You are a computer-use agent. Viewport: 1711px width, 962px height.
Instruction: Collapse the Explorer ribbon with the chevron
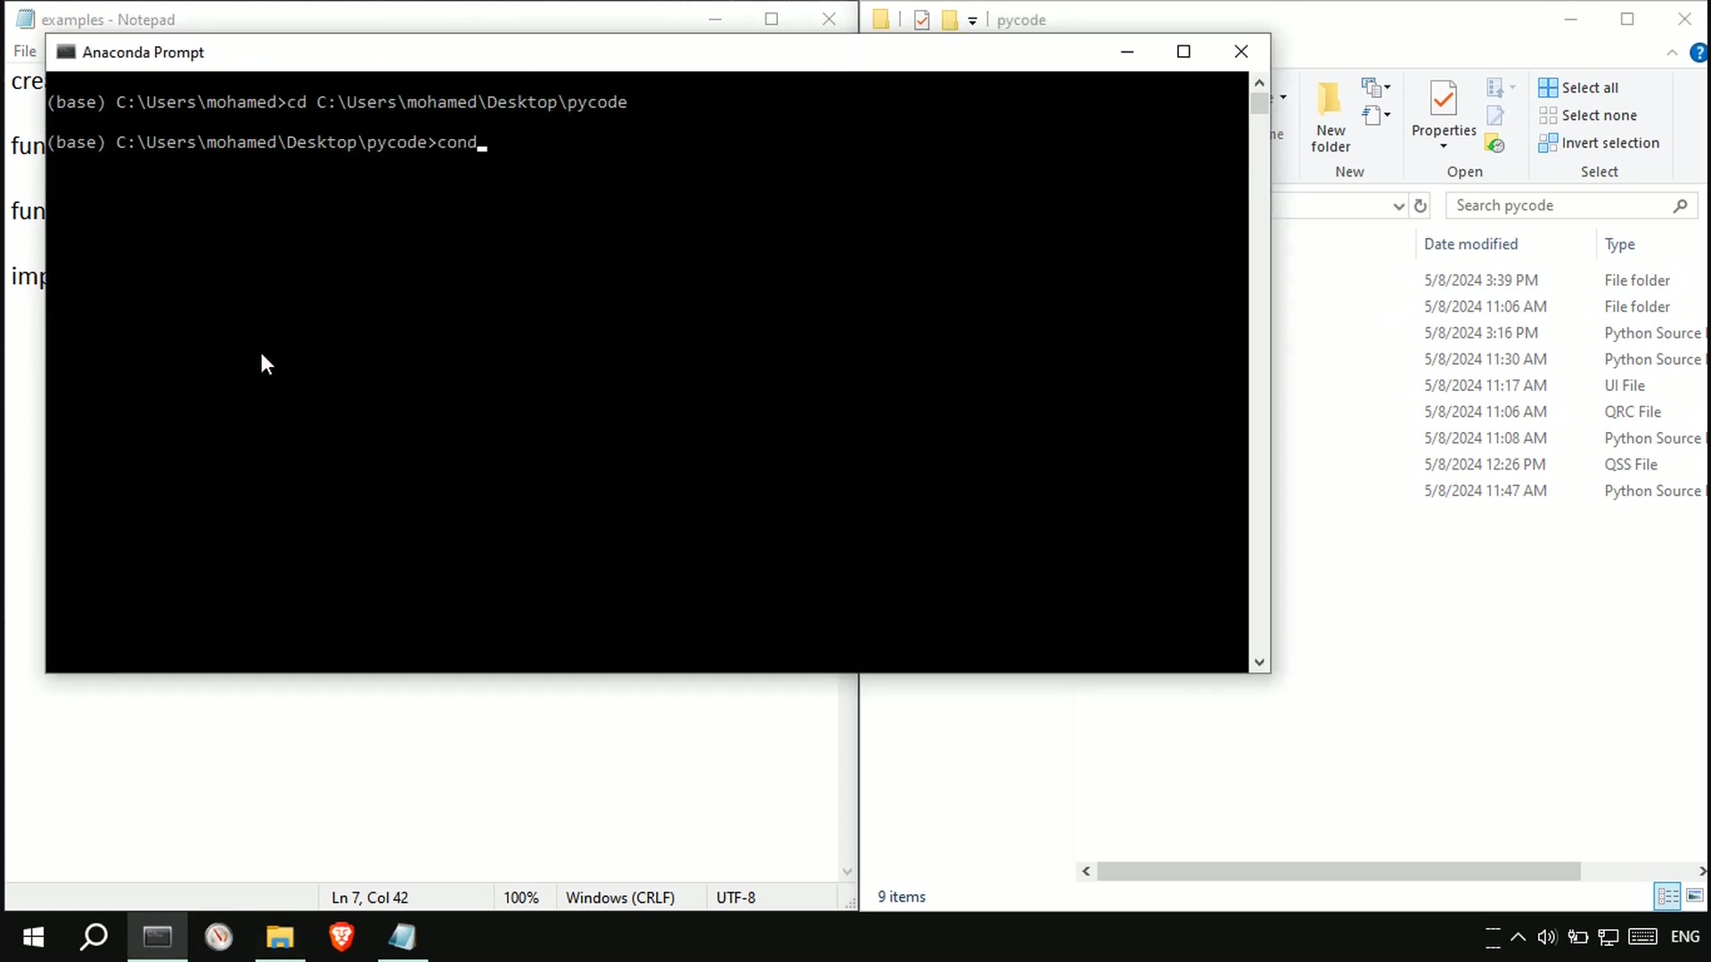click(1673, 52)
